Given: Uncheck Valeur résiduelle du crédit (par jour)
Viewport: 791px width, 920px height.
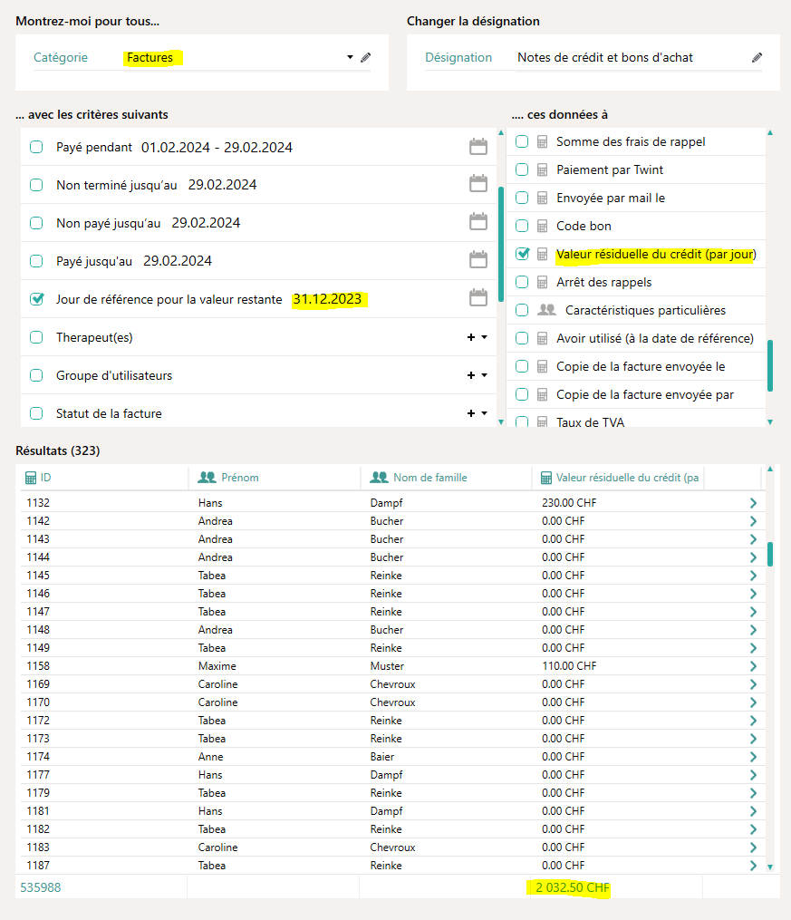Looking at the screenshot, I should [x=522, y=254].
